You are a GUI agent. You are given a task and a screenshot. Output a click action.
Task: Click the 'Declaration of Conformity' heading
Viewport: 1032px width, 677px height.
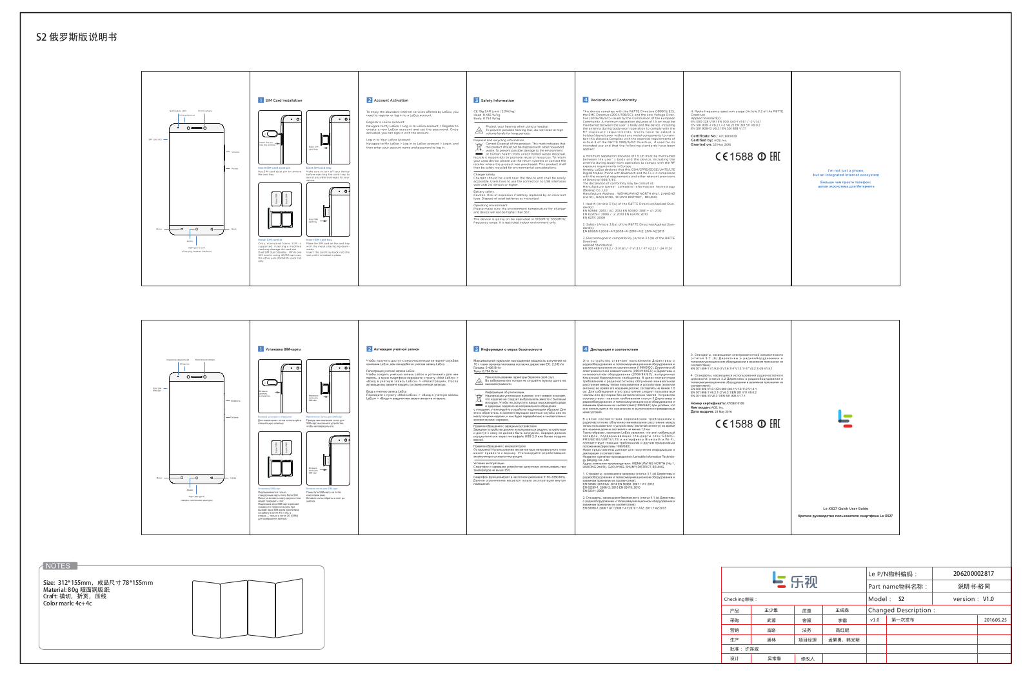[613, 100]
